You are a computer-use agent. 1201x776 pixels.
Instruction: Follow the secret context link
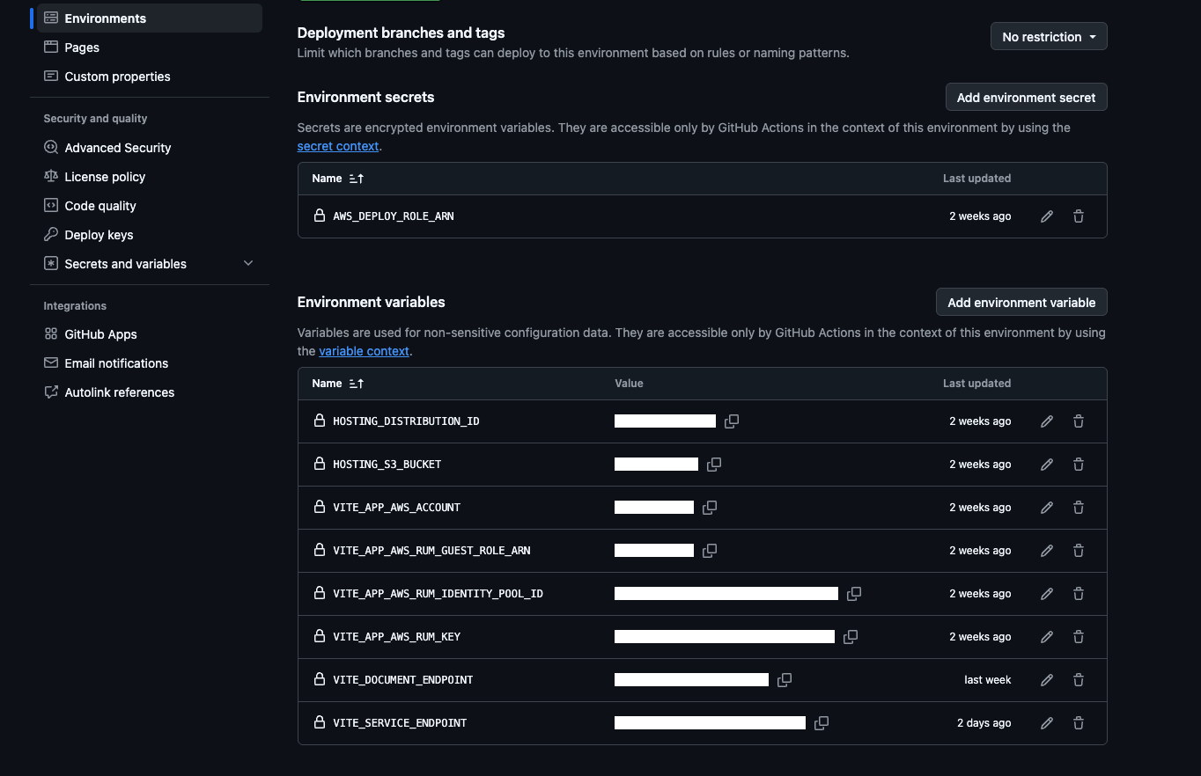[338, 146]
